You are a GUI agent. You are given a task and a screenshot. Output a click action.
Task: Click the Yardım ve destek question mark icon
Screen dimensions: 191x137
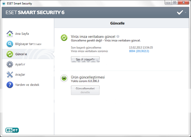(x=10, y=85)
